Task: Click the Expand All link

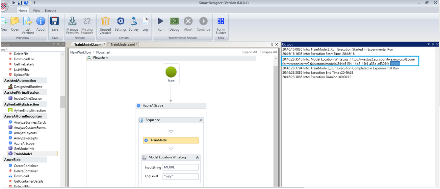Action: click(x=249, y=52)
